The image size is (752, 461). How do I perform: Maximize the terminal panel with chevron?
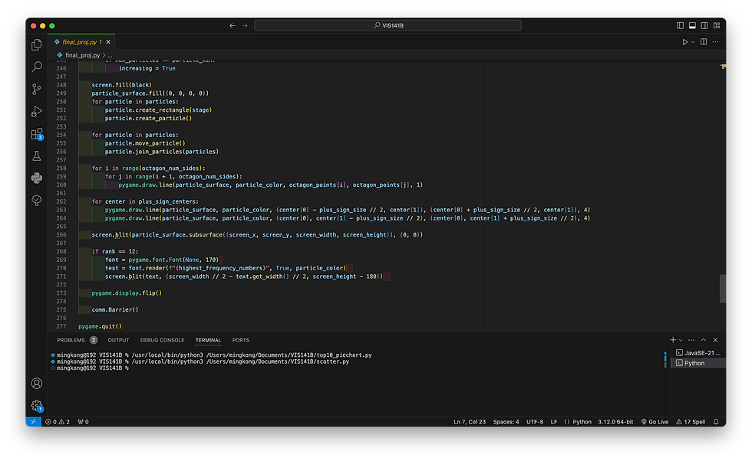[x=704, y=340]
